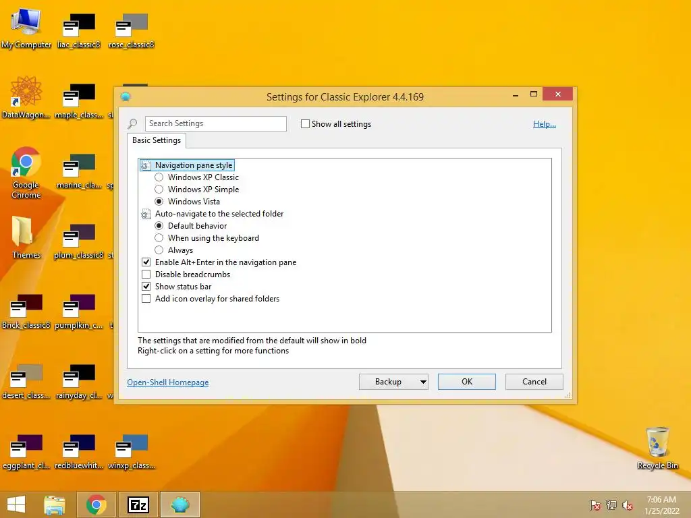
Task: Open the Open-Shell Homepage link
Action: click(168, 382)
